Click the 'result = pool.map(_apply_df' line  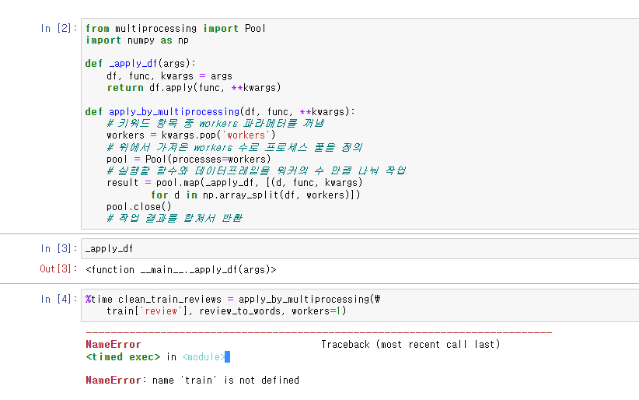point(235,183)
